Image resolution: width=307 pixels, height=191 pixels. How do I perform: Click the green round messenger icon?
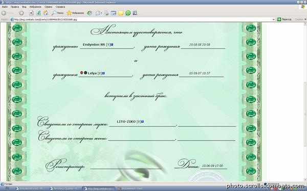(x=128, y=13)
